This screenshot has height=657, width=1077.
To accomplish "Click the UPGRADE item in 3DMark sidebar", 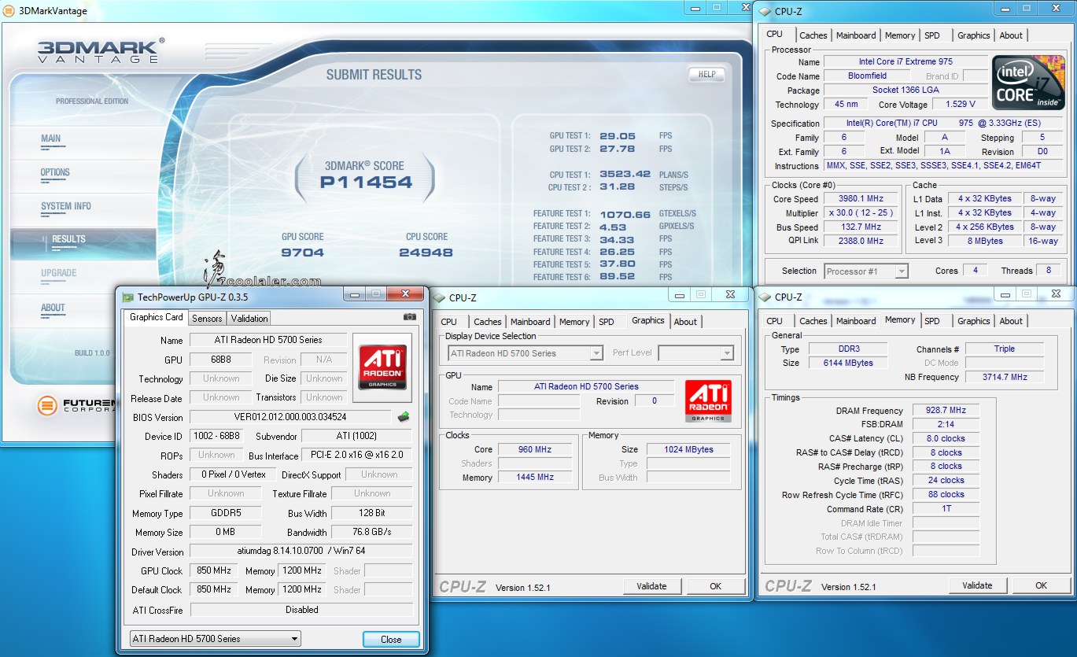I will 59,273.
